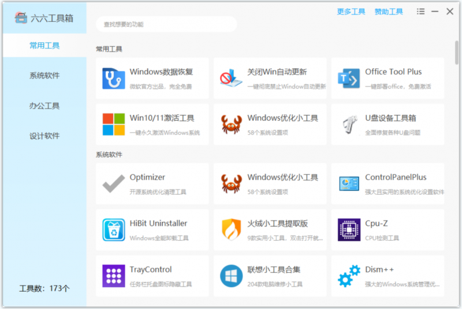Minimize the 六六工具箱 window
The image size is (462, 309).
435,12
